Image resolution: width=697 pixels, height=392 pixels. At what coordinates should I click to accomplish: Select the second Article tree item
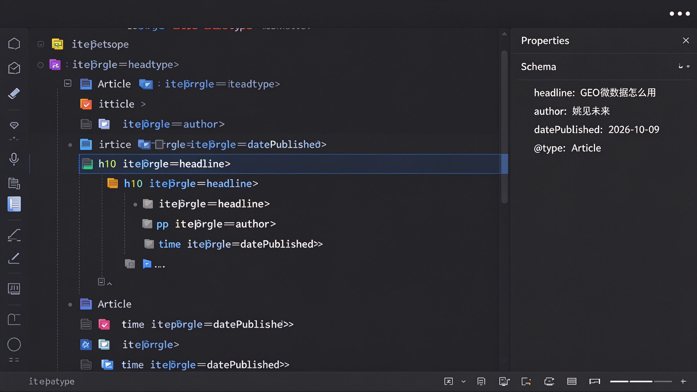114,304
